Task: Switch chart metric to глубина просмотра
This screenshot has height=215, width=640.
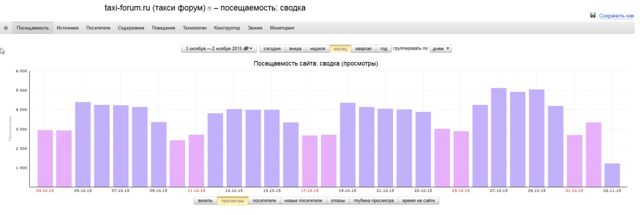Action: click(x=373, y=201)
